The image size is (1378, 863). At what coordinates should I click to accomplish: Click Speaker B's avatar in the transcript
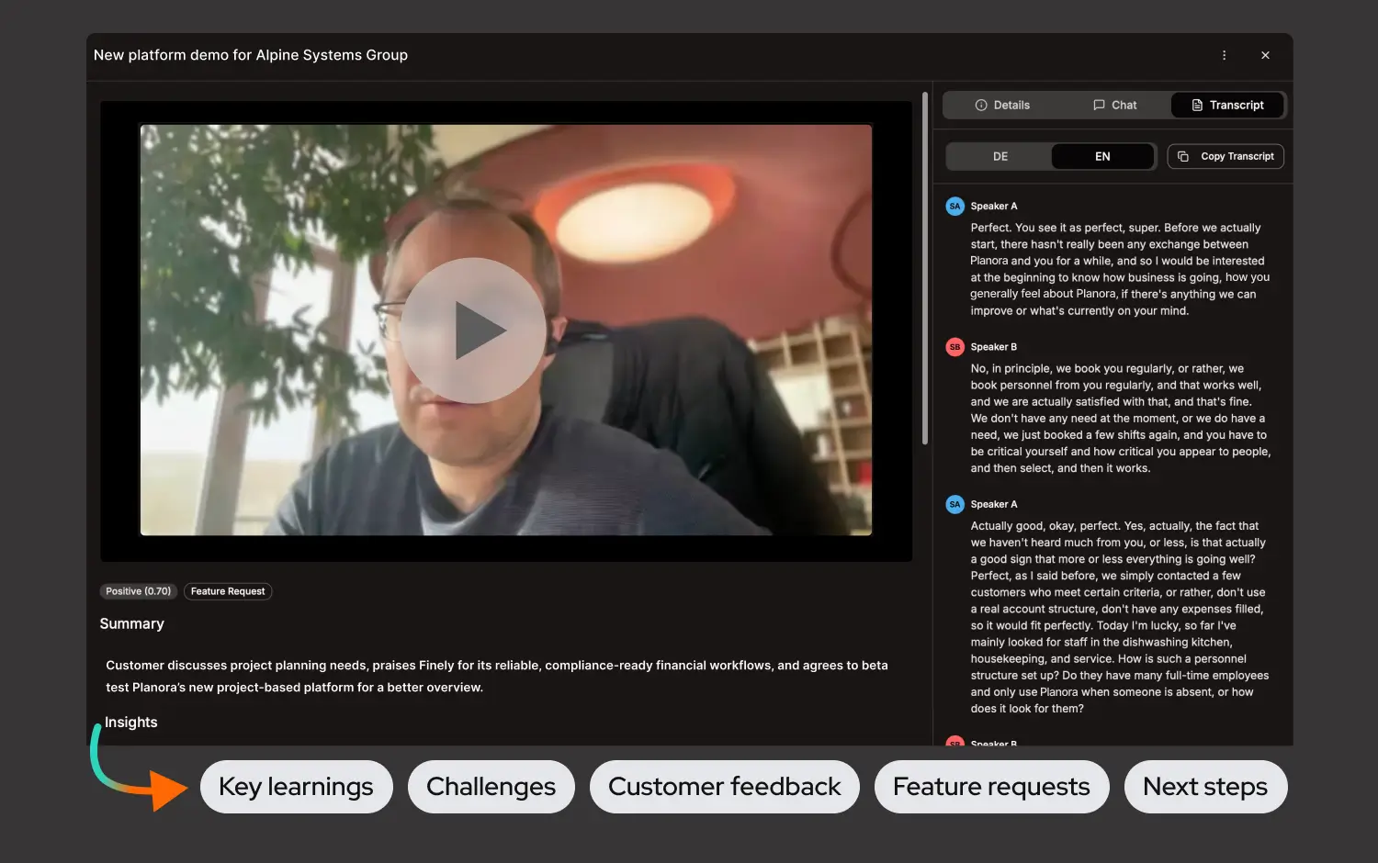click(x=954, y=346)
